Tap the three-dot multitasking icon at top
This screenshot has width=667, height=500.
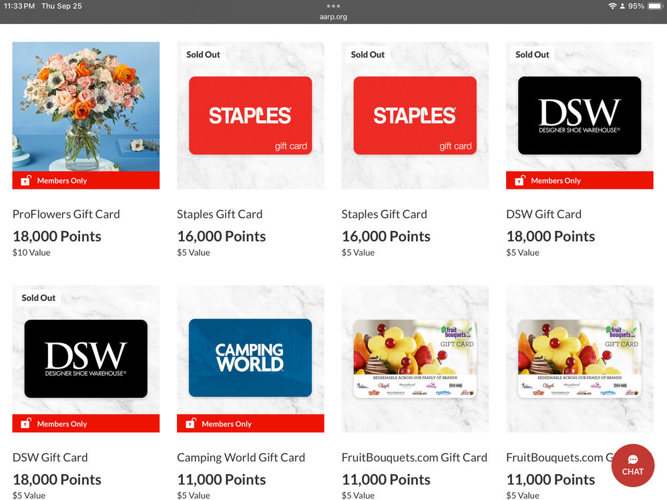(x=333, y=6)
